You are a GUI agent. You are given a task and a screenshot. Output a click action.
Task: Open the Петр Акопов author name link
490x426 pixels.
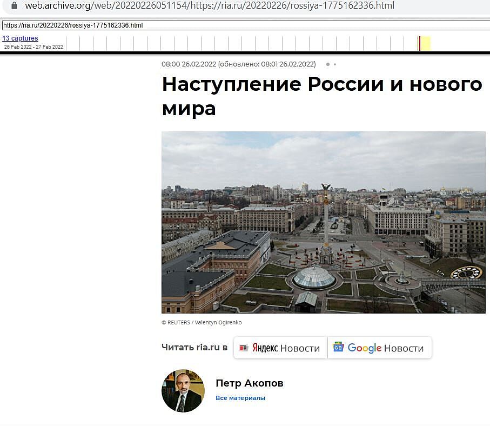click(249, 383)
